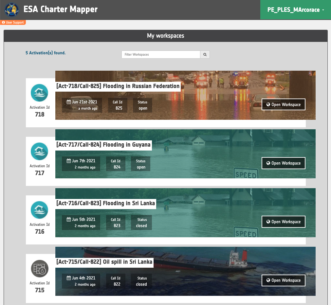Click the [Act-717/Call-824] Flooding in Guyana title
Screen dimensions: 331x305
click(x=103, y=145)
